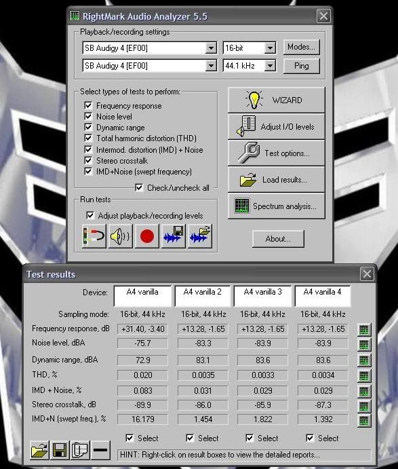This screenshot has height=469, width=398.
Task: Open the dynamic range graph icon
Action: pos(363,360)
